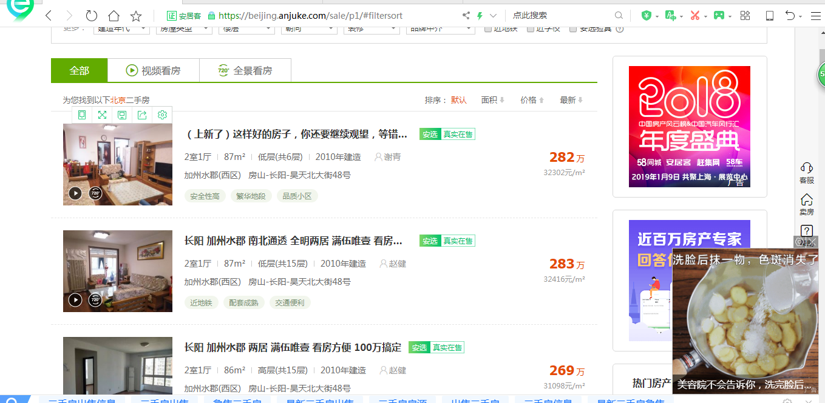Image resolution: width=825 pixels, height=403 pixels.
Task: Open the third listing's room photo thumbnail
Action: pos(118,366)
